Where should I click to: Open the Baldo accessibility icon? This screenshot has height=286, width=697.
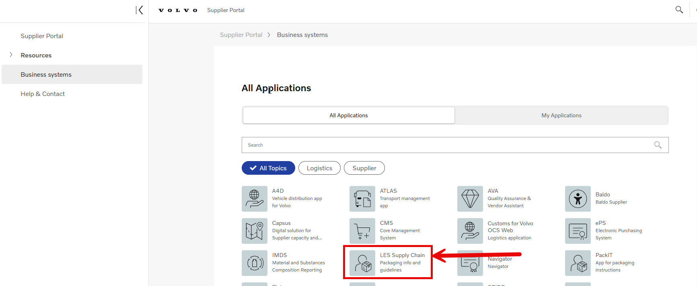[578, 199]
